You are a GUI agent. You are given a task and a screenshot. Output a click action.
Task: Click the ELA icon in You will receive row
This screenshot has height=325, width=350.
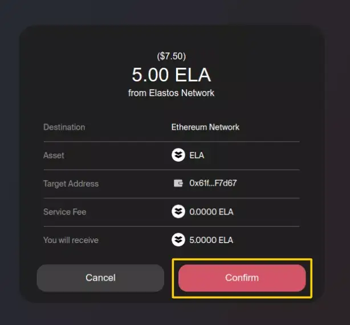click(178, 240)
